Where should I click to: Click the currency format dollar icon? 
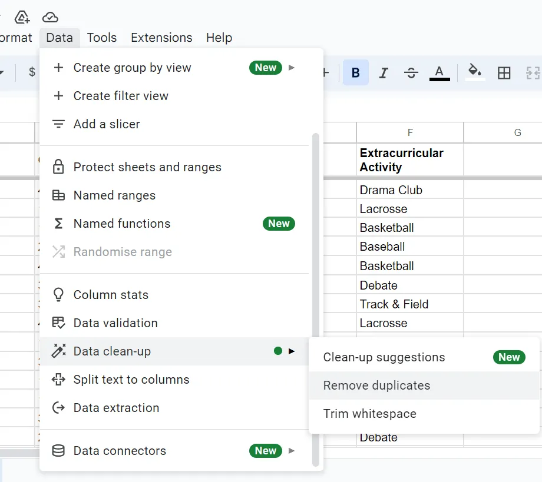click(x=32, y=72)
